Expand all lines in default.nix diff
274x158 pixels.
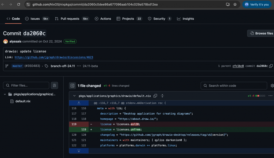162,96
